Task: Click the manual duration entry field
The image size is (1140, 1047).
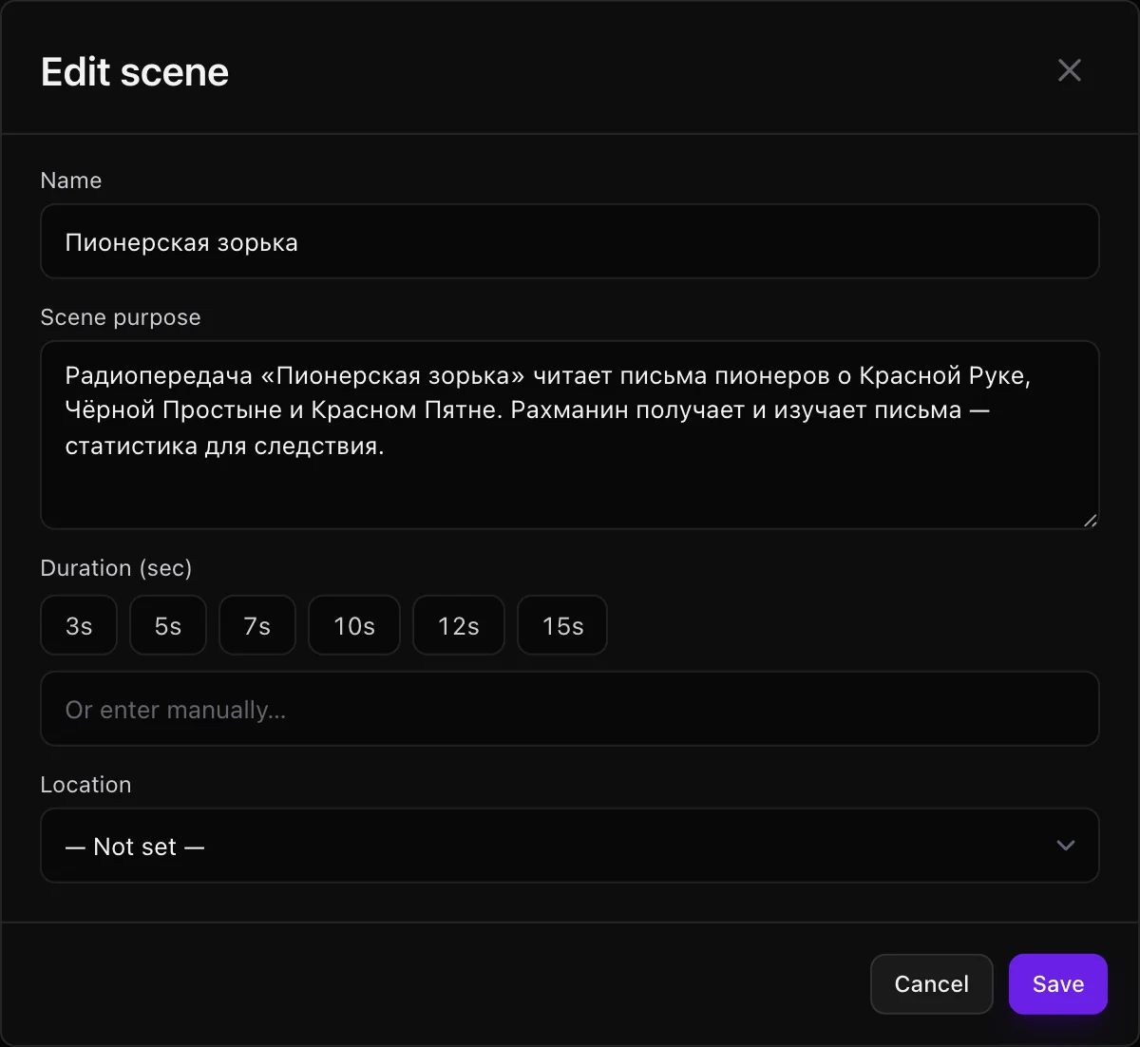Action: point(570,709)
